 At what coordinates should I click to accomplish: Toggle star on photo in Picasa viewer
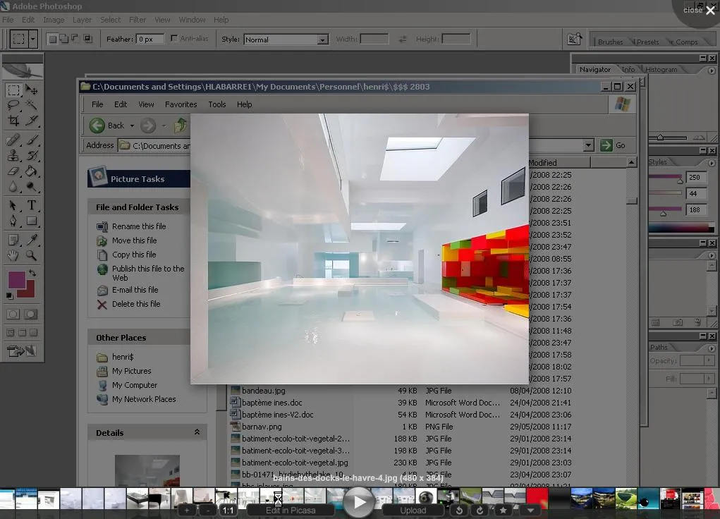[x=504, y=511]
